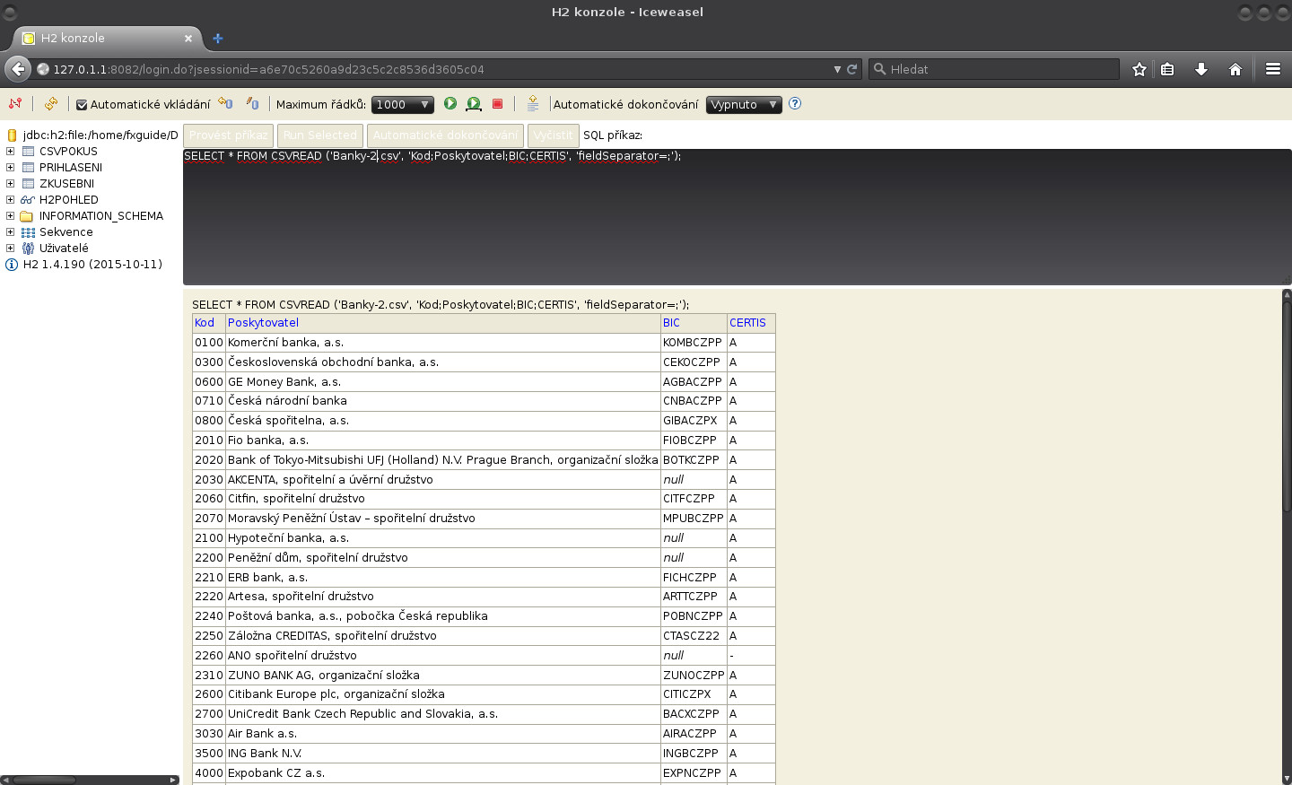Open the H2 help question mark icon

click(794, 104)
